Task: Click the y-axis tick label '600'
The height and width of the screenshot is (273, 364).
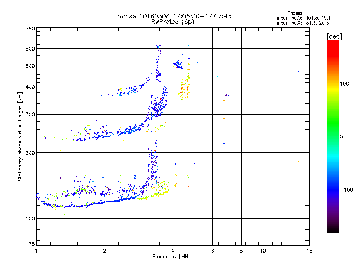Action: [30, 49]
